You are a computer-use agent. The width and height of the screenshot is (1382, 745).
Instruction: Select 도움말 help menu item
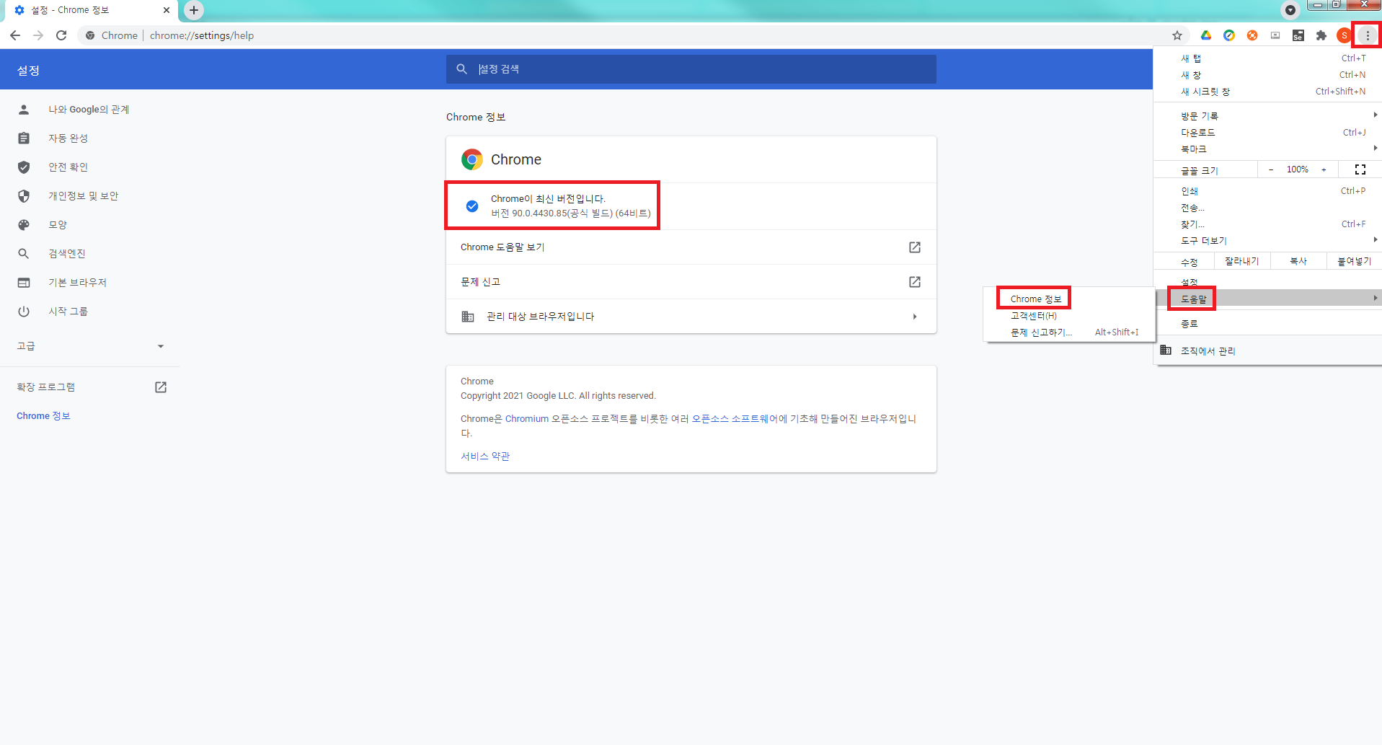click(1267, 299)
